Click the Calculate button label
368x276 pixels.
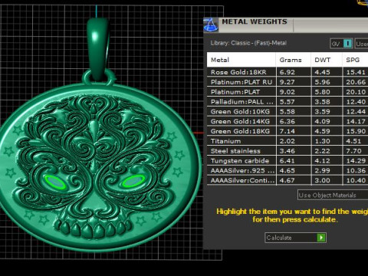point(279,238)
